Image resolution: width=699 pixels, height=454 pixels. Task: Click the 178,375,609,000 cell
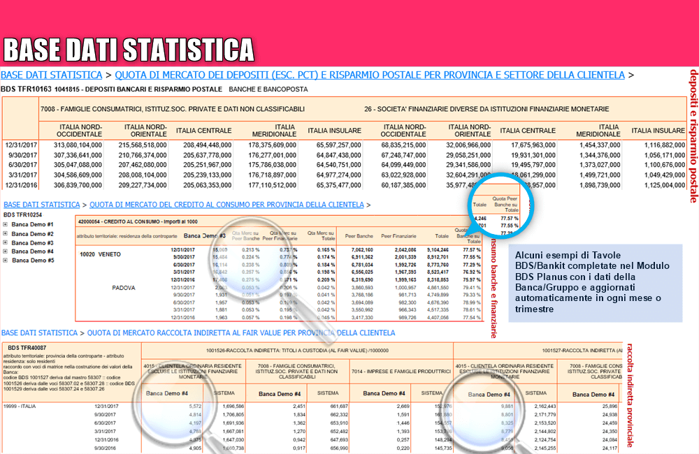272,145
